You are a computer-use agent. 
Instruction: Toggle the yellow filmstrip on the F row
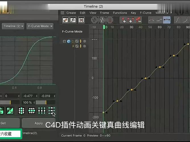81,46
